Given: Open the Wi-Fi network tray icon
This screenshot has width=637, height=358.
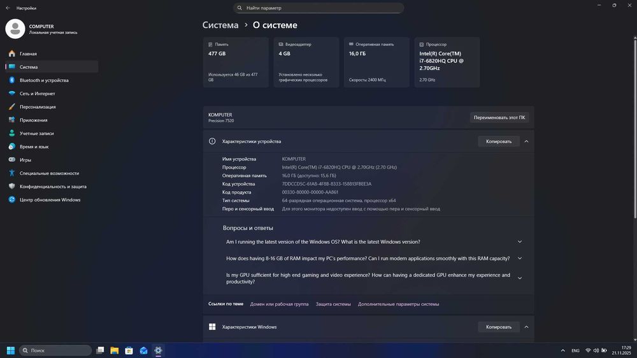Looking at the screenshot, I should click(x=588, y=350).
